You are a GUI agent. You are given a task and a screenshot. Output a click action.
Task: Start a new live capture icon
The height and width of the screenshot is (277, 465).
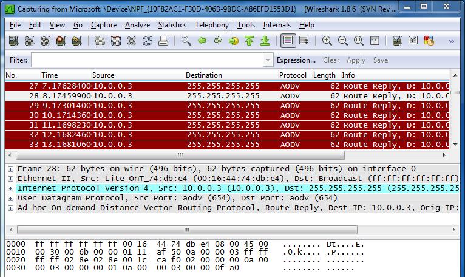point(45,41)
